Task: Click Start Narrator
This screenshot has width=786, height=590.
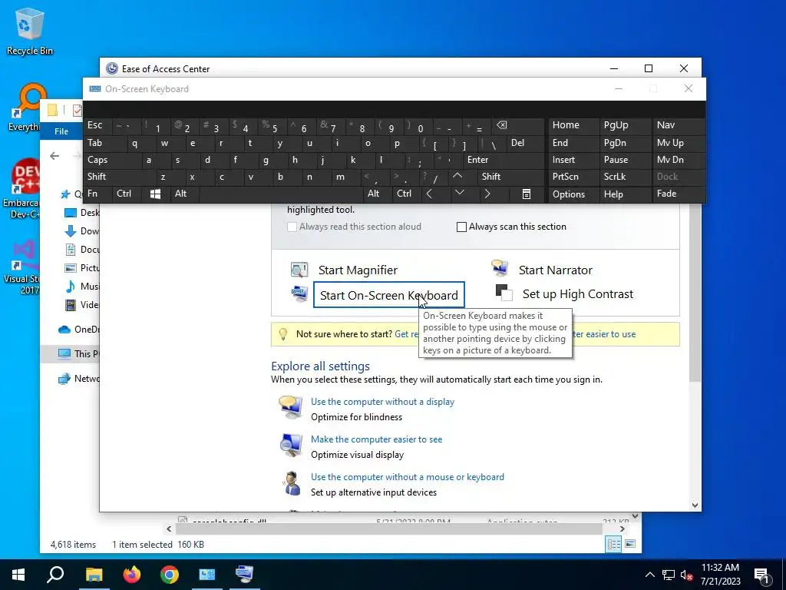Action: pos(556,270)
